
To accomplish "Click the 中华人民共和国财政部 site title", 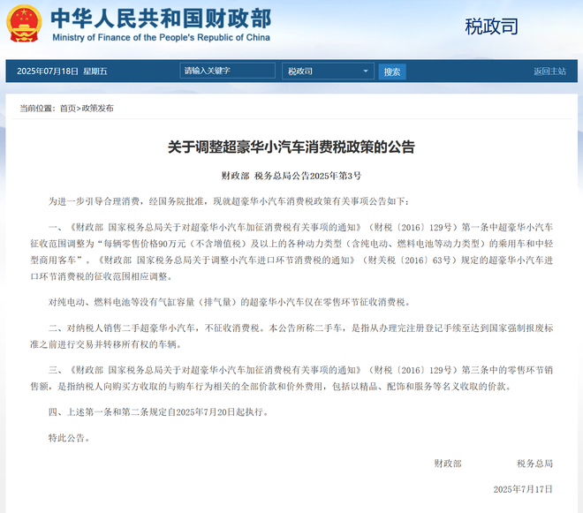I will pos(161,19).
